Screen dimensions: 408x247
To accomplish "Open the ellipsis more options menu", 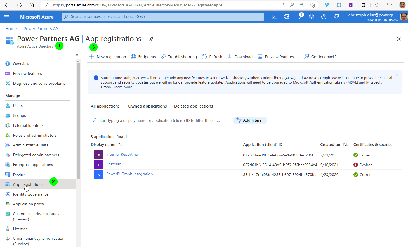I will click(161, 39).
